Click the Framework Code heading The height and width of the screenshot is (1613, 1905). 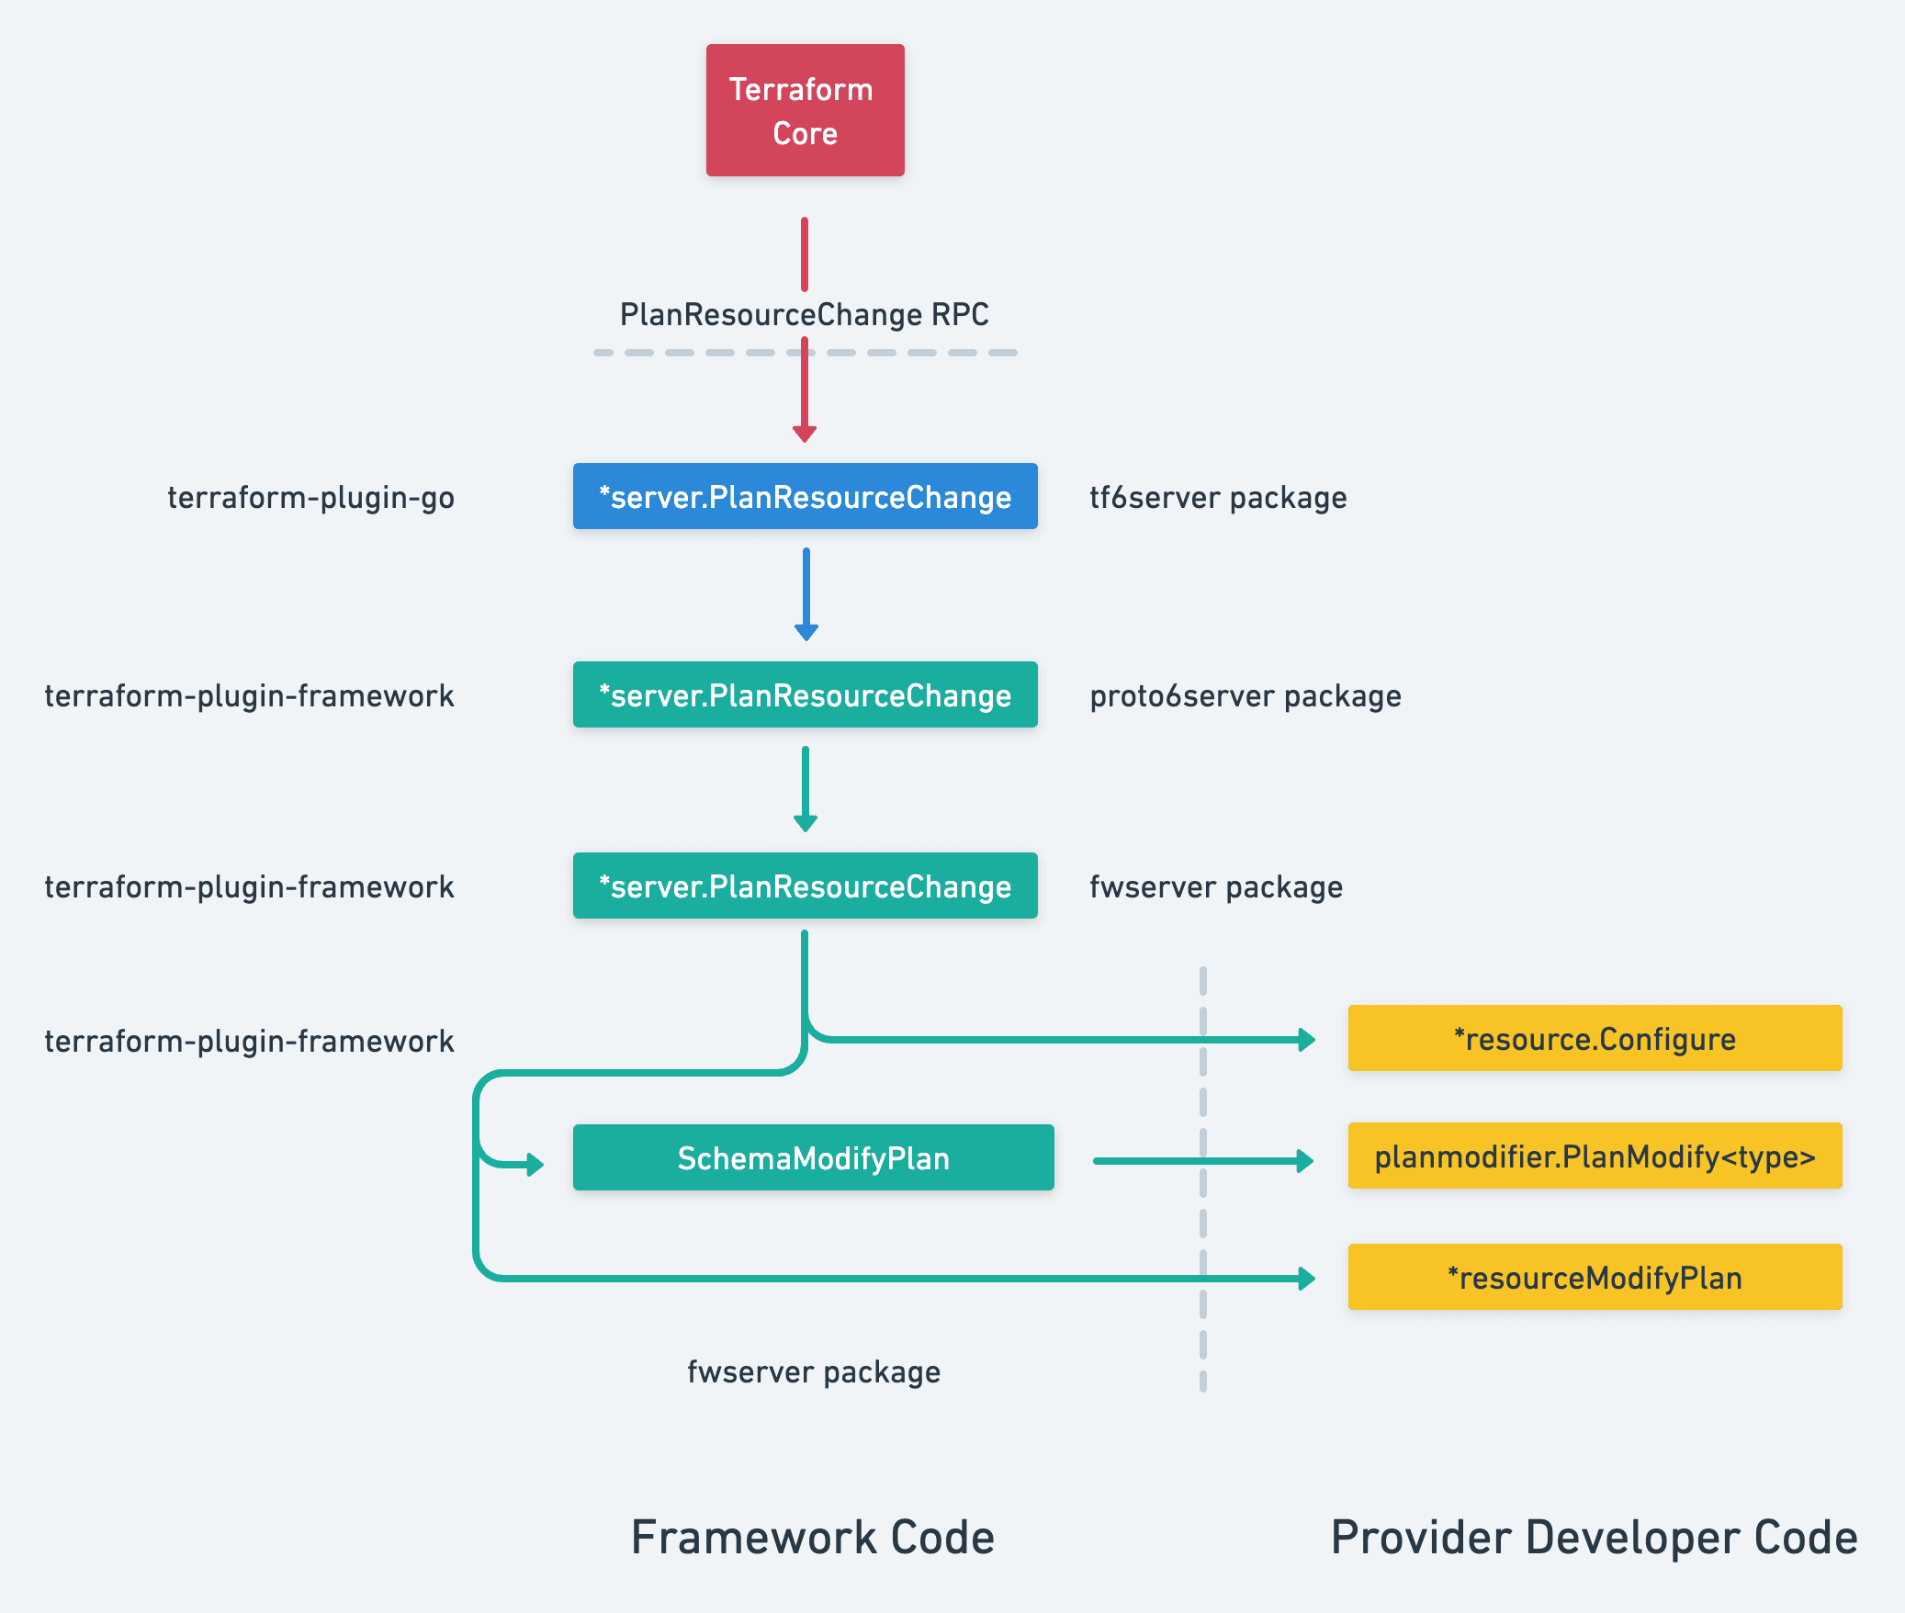[813, 1537]
